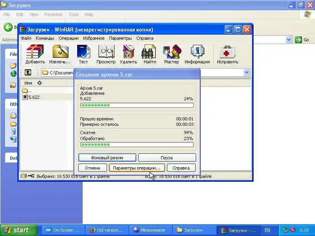Image resolution: width=315 pixels, height=236 pixels.
Task: Open the Справка menu in WinRAR
Action: pos(145,38)
